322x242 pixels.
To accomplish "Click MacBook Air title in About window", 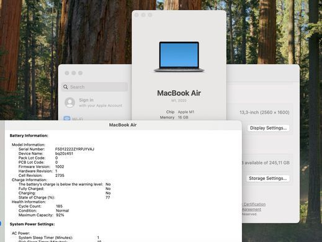I will (x=179, y=93).
